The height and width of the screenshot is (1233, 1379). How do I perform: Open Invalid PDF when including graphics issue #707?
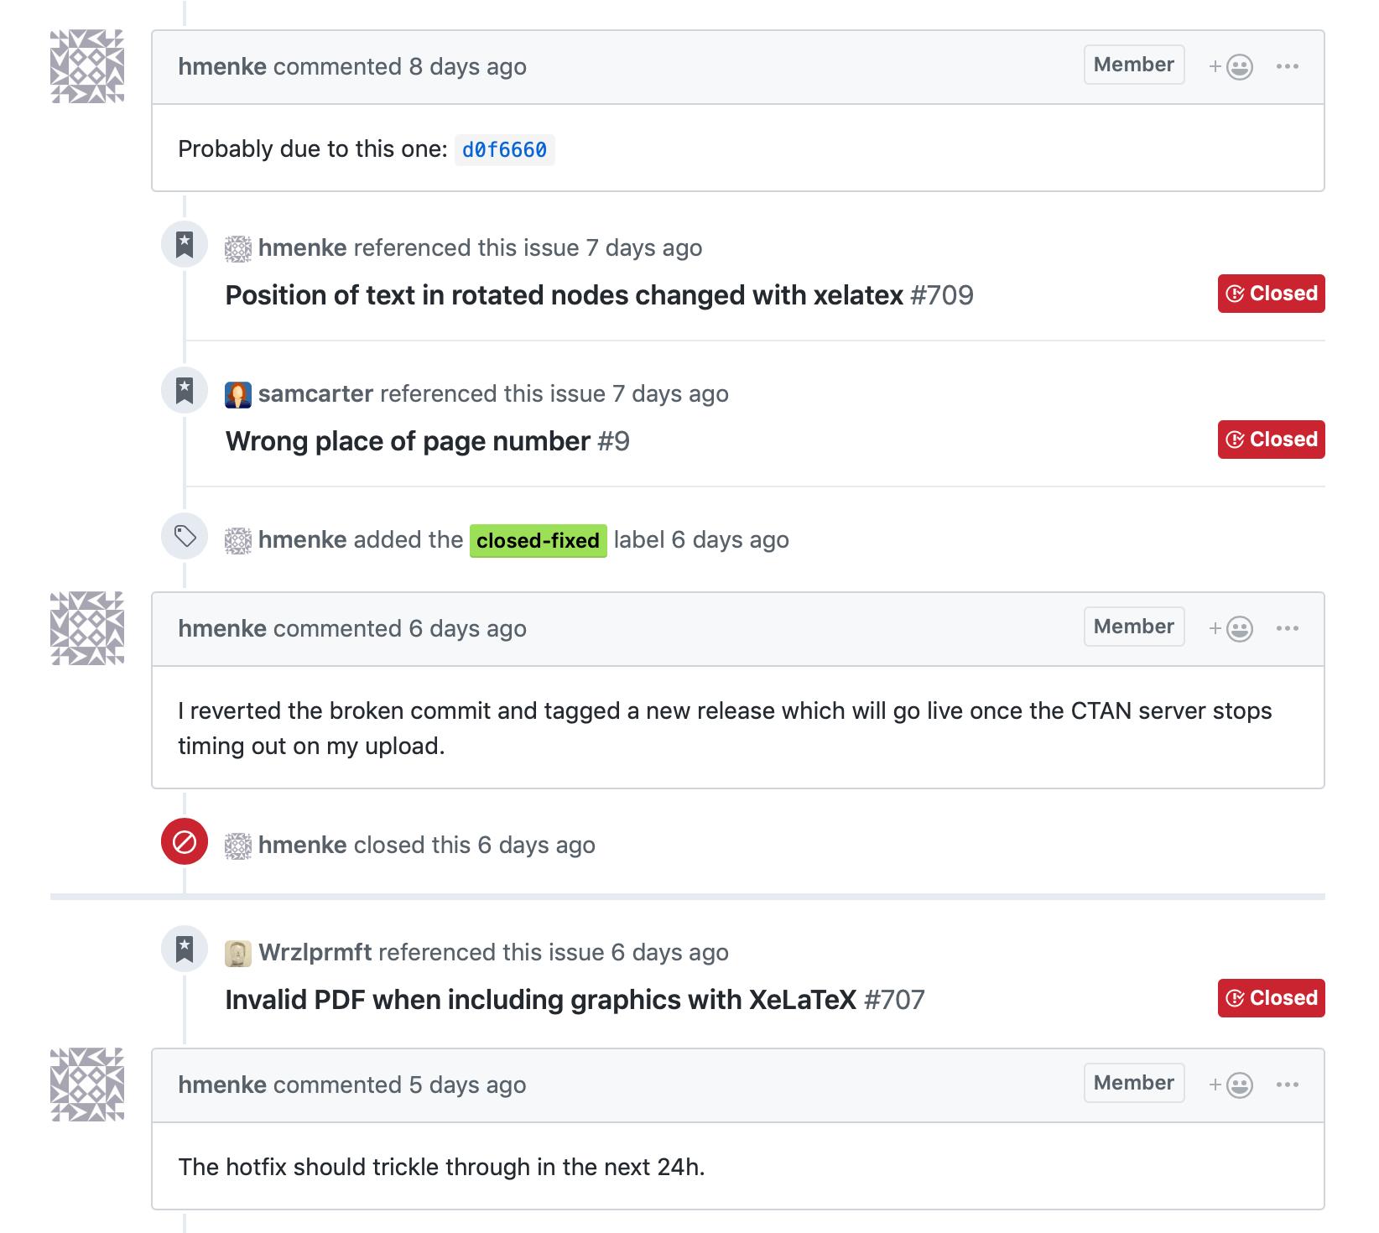[x=575, y=1000]
